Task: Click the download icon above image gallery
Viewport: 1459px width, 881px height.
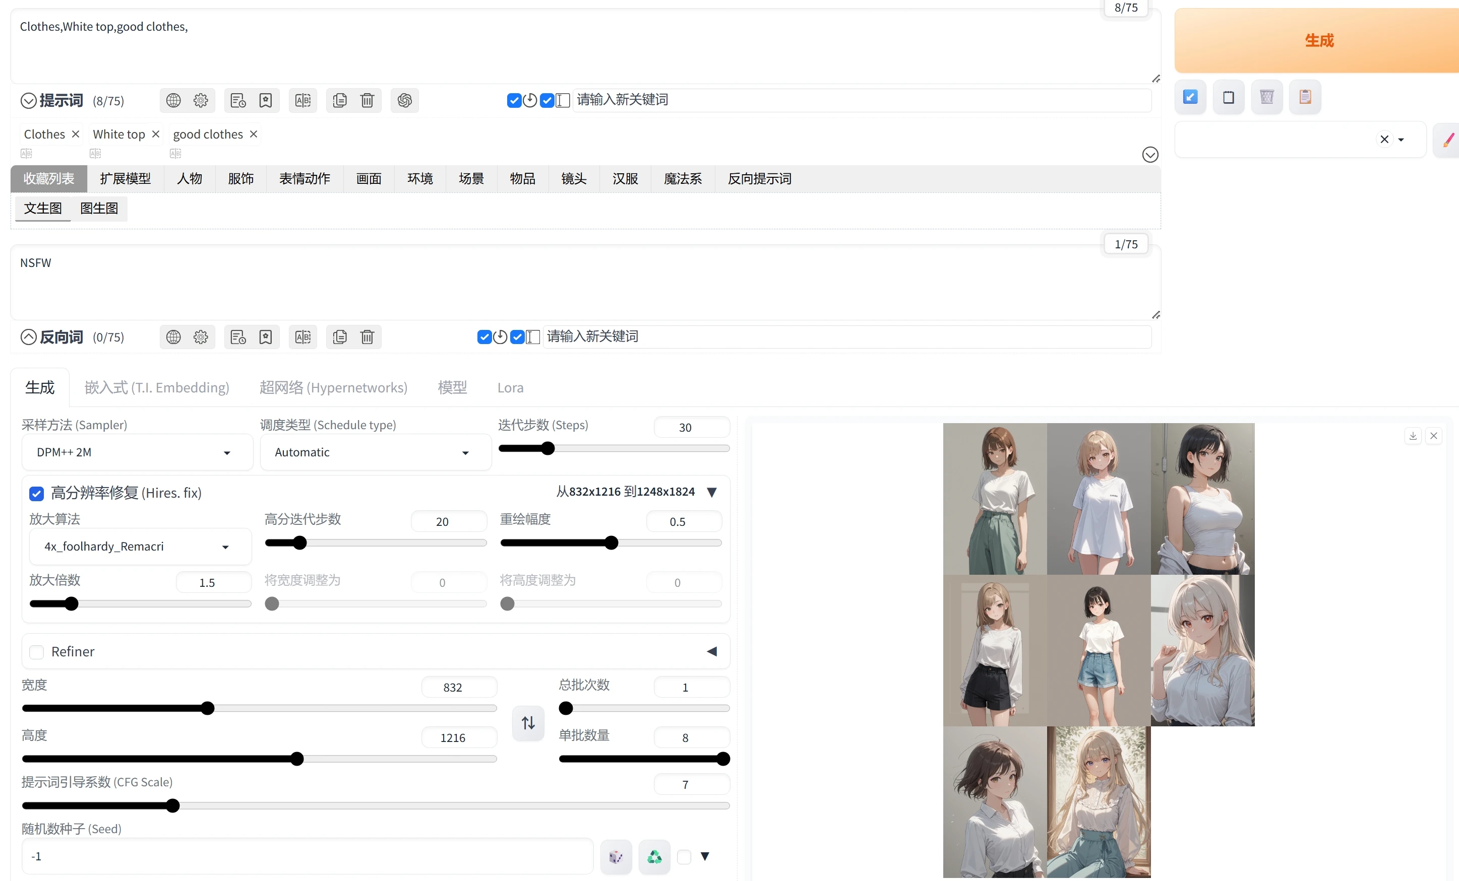Action: 1413,436
